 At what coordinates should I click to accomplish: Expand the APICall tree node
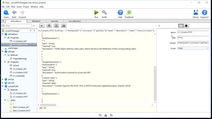(x=3, y=79)
